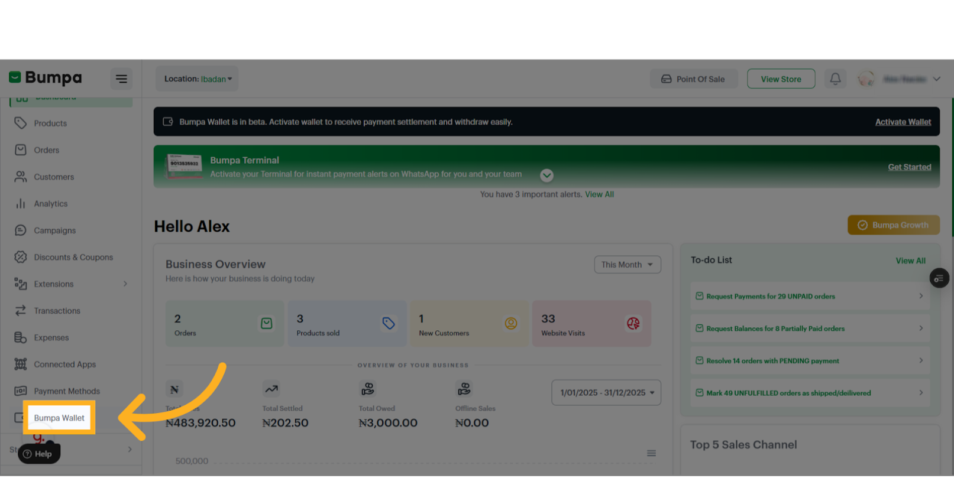This screenshot has height=488, width=954.
Task: Open Products icon in sidebar
Action: tap(21, 123)
